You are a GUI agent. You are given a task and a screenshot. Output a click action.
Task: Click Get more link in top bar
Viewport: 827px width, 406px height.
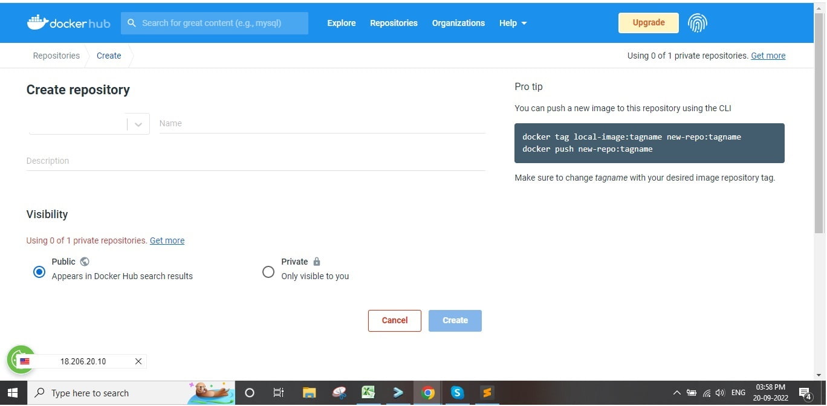(x=768, y=56)
